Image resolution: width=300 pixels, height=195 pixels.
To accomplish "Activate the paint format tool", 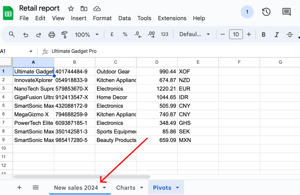I will coord(64,35).
